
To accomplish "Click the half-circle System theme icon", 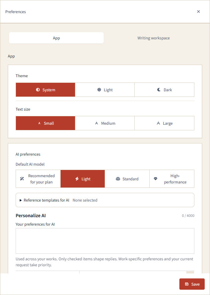I will pyautogui.click(x=38, y=90).
